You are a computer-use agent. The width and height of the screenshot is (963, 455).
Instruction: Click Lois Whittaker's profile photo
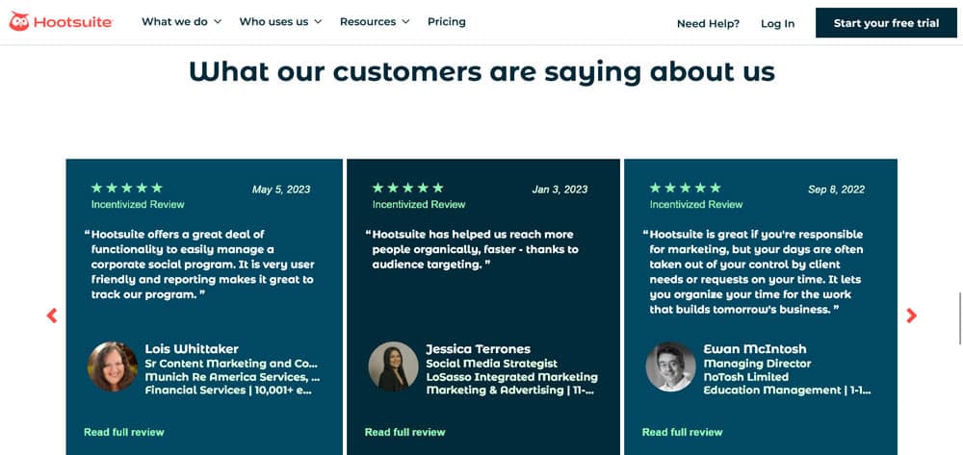pyautogui.click(x=113, y=367)
